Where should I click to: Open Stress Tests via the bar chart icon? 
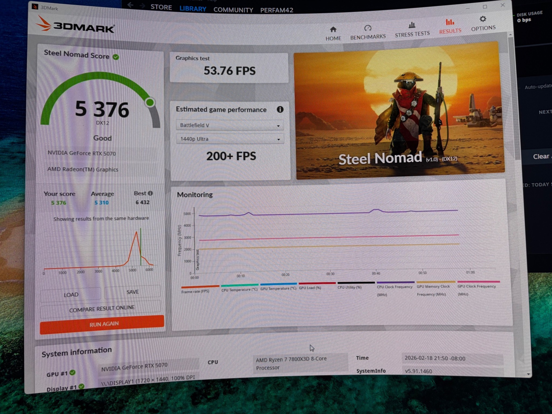click(x=412, y=25)
